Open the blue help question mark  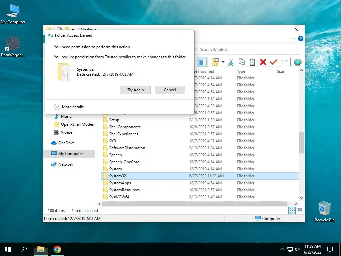pyautogui.click(x=301, y=39)
